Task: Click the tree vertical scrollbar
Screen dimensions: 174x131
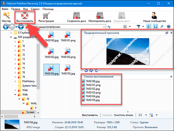Action: click(x=38, y=67)
